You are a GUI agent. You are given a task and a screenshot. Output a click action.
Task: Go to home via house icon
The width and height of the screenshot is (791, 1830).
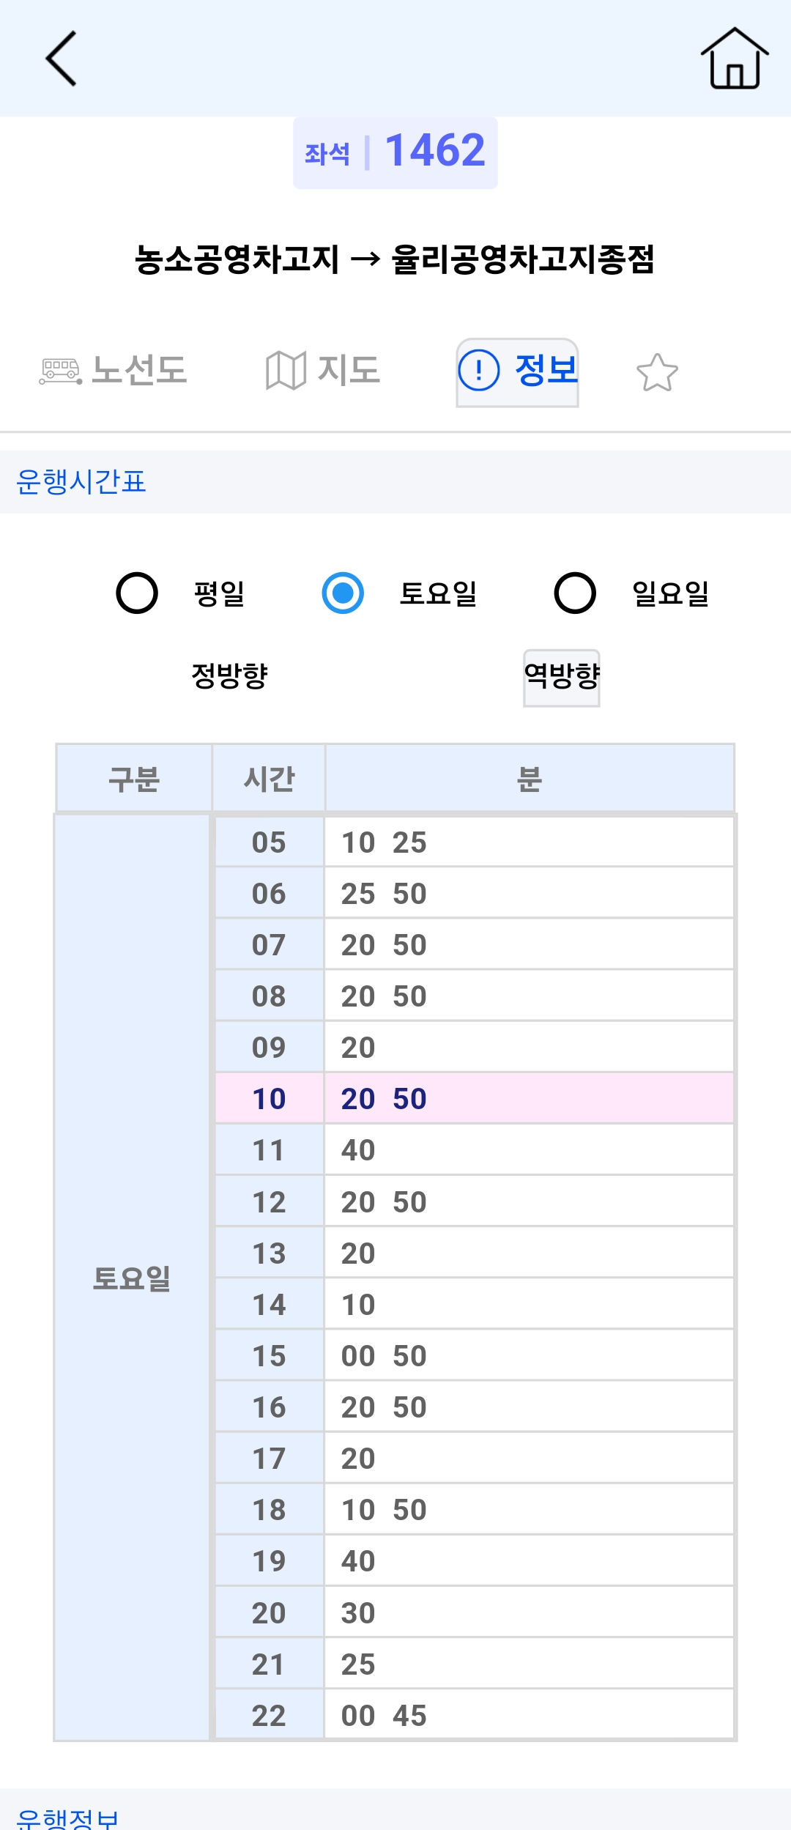(735, 59)
